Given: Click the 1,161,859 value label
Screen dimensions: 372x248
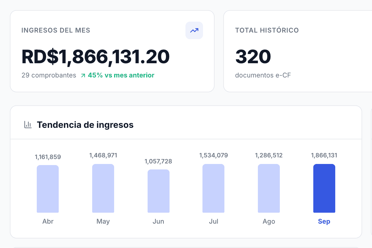Looking at the screenshot, I should pyautogui.click(x=48, y=157).
